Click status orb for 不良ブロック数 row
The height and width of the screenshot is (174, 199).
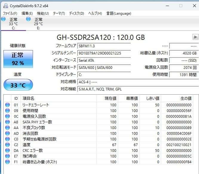7,128
